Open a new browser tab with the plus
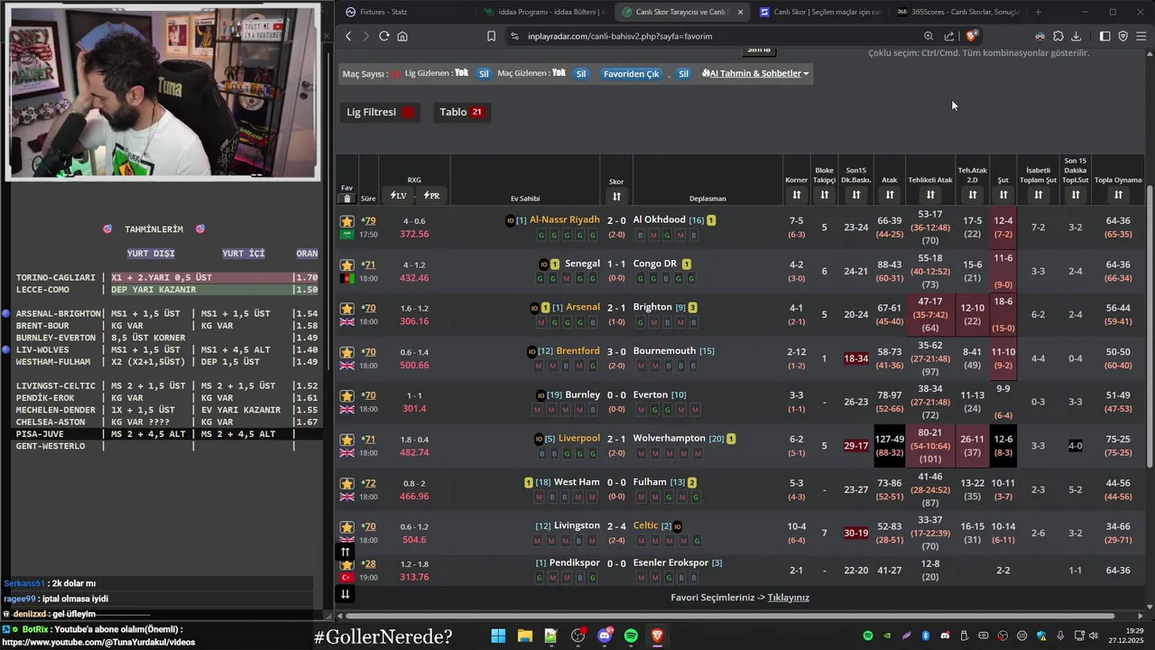Image resolution: width=1155 pixels, height=650 pixels. pos(1038,12)
